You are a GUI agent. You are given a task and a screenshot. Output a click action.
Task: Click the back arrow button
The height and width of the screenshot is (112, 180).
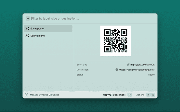28,18
